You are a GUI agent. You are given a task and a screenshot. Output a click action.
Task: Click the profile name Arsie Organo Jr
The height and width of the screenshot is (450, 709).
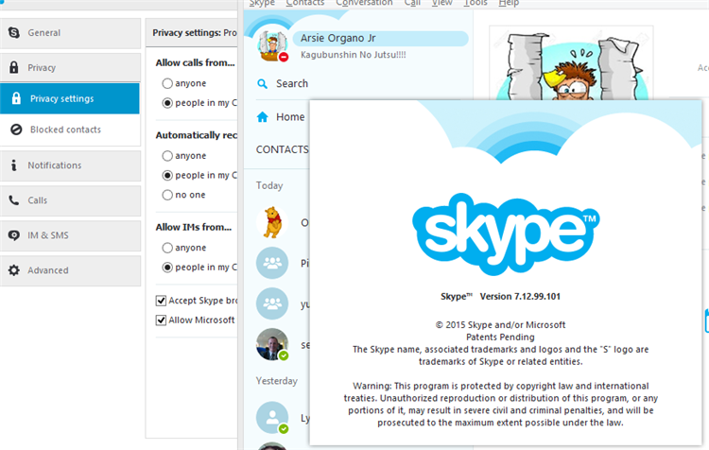pos(338,38)
